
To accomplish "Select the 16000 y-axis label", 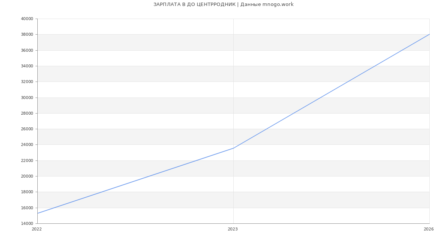I will pyautogui.click(x=27, y=208).
